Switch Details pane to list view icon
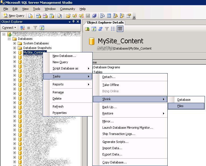The height and width of the screenshot is (166, 206). (113, 29)
